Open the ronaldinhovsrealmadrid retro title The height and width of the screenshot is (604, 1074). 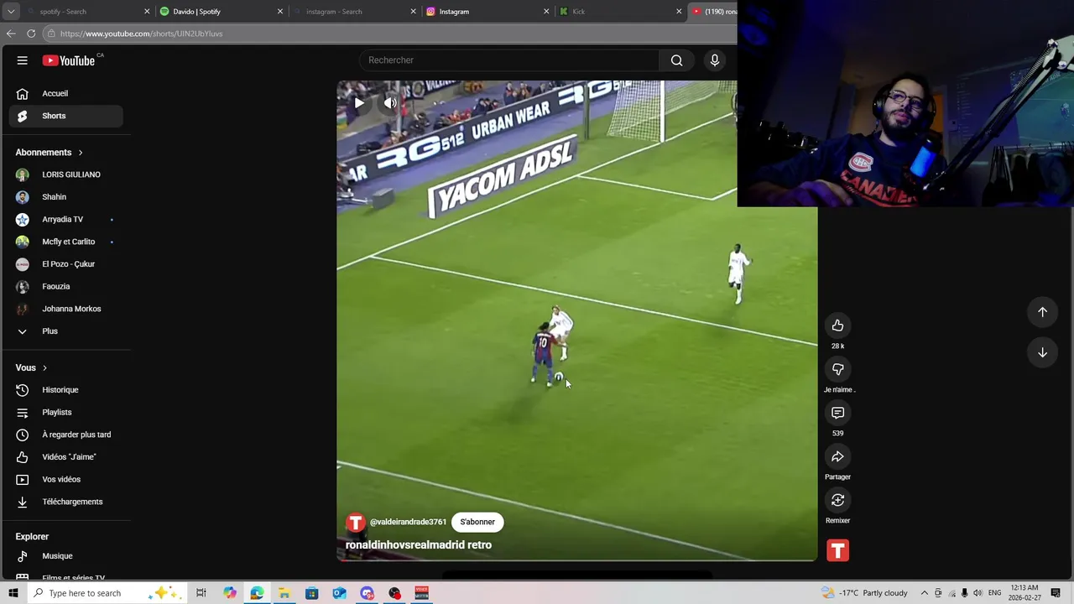[419, 545]
